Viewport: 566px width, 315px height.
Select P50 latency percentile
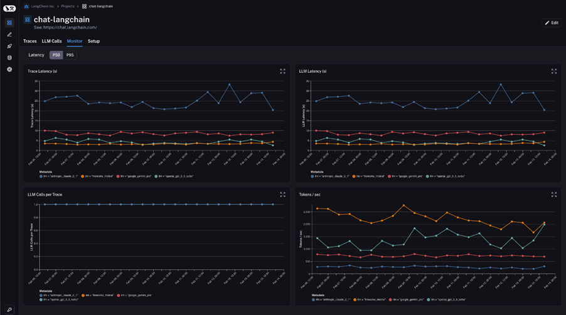(x=56, y=55)
